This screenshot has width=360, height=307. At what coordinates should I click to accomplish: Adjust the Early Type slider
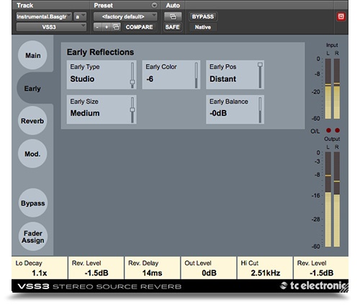coord(132,75)
